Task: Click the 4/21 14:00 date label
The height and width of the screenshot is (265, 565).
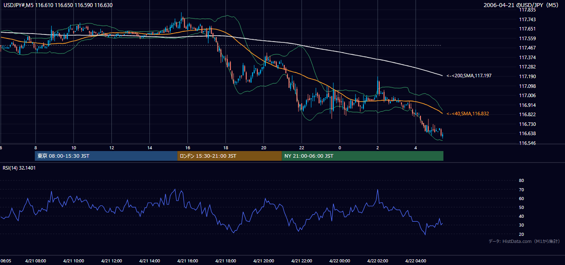Action: click(x=149, y=261)
